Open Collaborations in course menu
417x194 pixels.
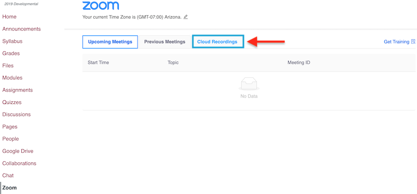click(x=19, y=163)
